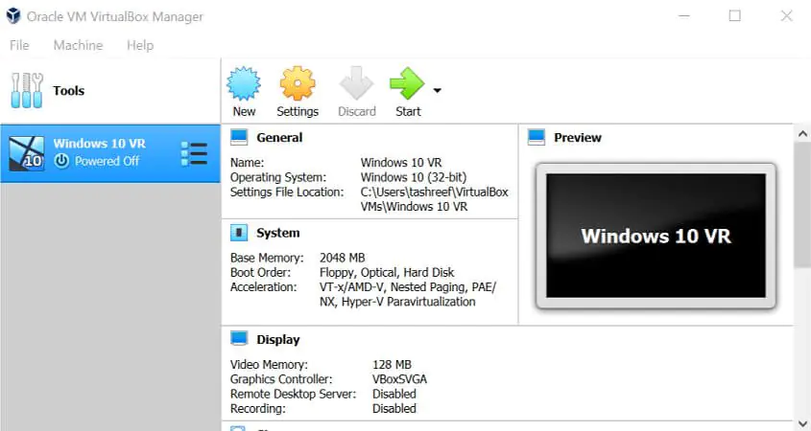Click the General section monitor icon
Screen dimensions: 811x431
pyautogui.click(x=239, y=137)
